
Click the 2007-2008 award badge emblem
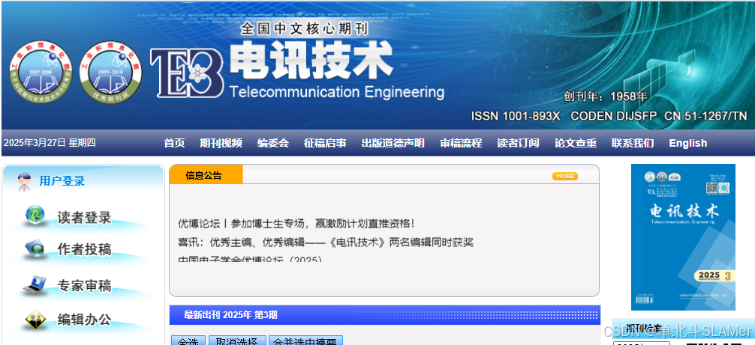click(x=41, y=71)
